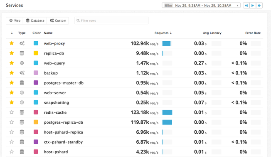Unstar the snapshotting service

point(12,102)
